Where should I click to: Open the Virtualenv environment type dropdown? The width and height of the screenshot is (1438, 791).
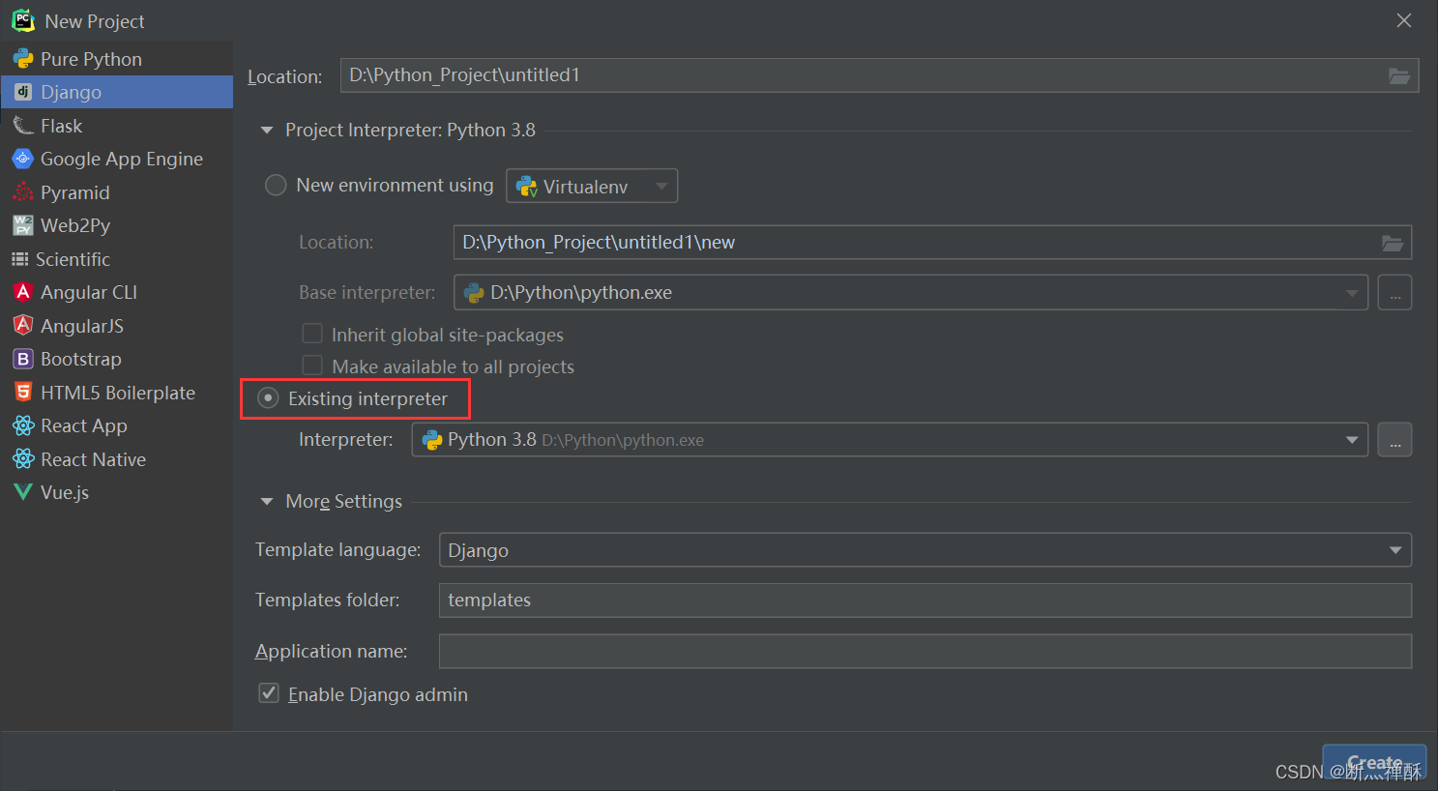(x=592, y=186)
